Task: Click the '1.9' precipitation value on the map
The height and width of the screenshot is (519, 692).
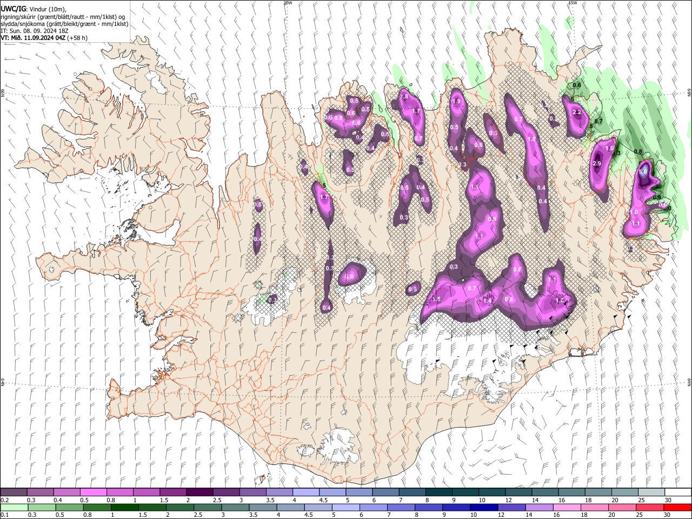Action: coord(456,102)
